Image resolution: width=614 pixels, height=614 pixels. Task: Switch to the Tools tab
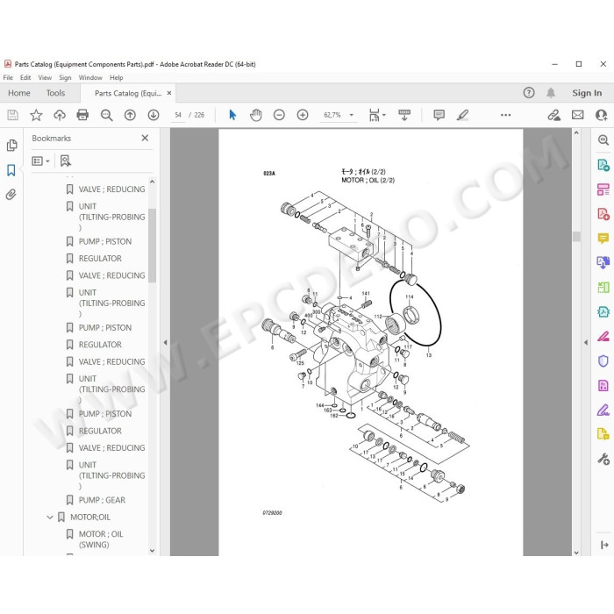click(55, 93)
